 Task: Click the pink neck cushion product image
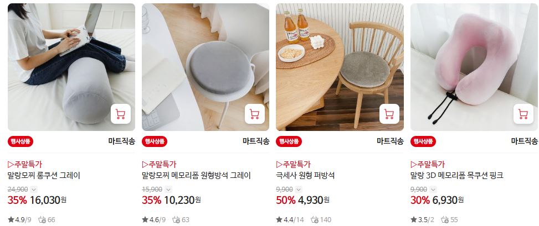click(x=474, y=67)
